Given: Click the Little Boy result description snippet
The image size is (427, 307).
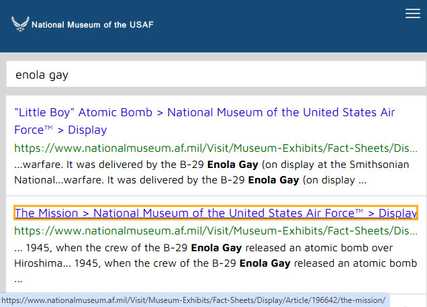Looking at the screenshot, I should 216,172.
